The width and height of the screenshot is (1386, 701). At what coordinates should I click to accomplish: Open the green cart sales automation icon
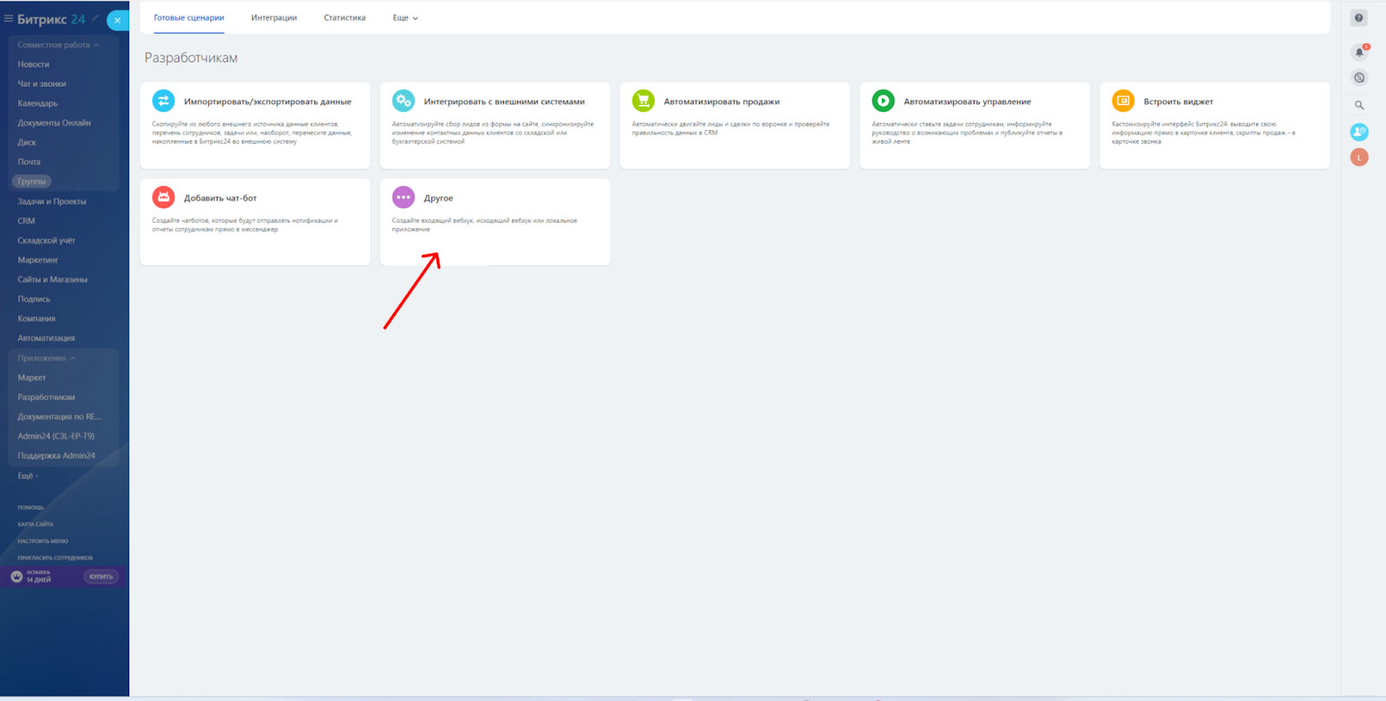[644, 101]
